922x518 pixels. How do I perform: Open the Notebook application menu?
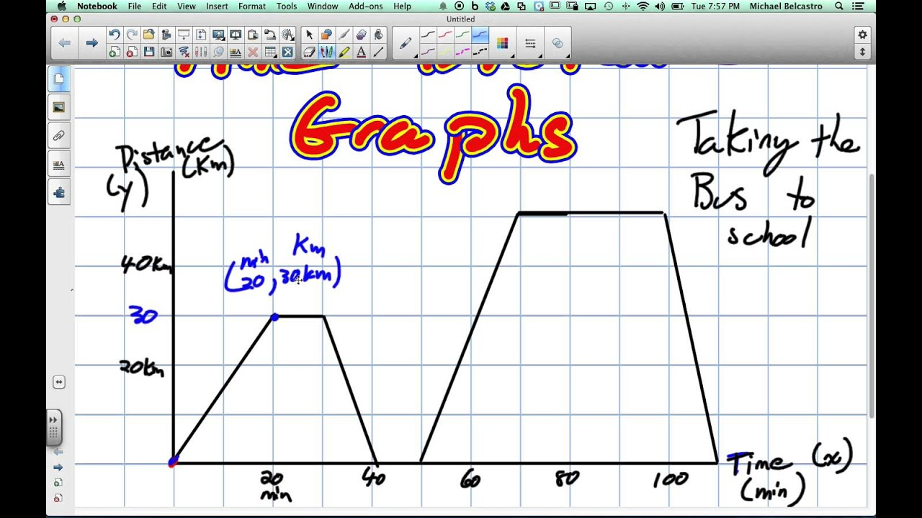[97, 6]
